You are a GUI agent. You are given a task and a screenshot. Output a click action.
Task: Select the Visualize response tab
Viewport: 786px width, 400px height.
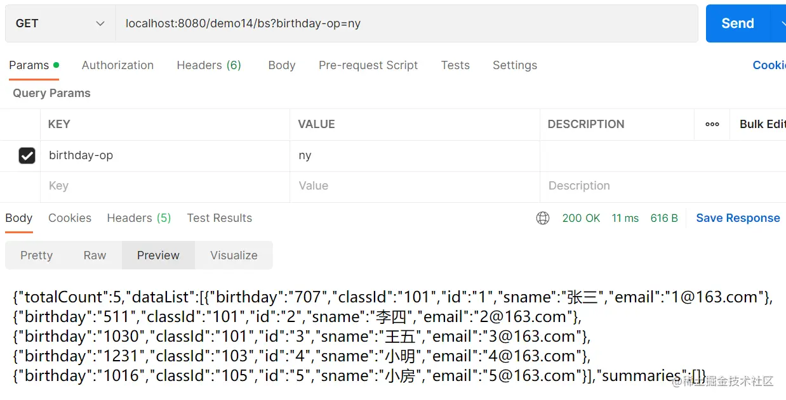pyautogui.click(x=234, y=255)
